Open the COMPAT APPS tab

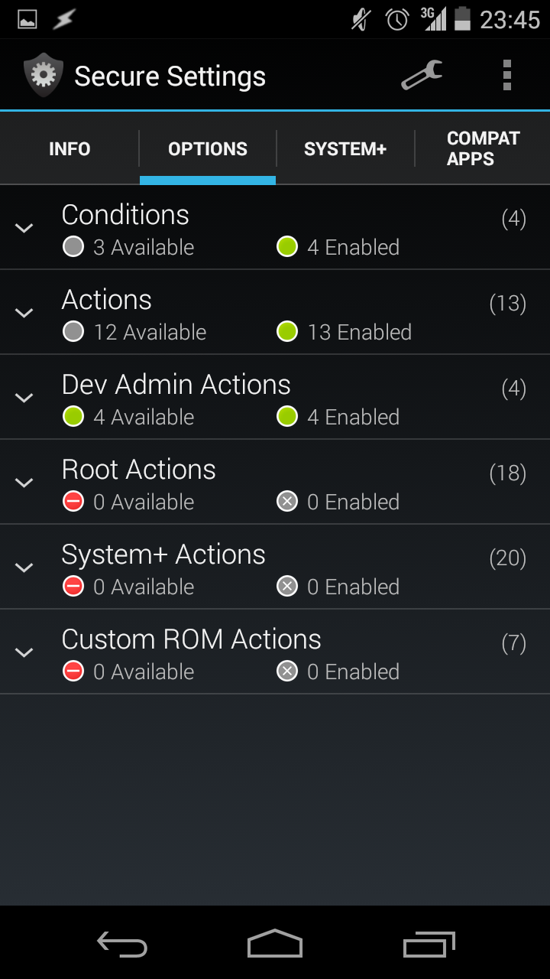(x=483, y=148)
